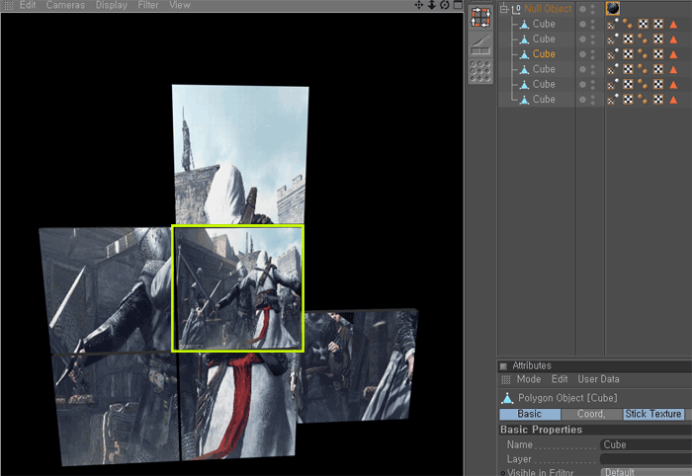Click the animation dot beside Visible in Editor

[x=503, y=472]
